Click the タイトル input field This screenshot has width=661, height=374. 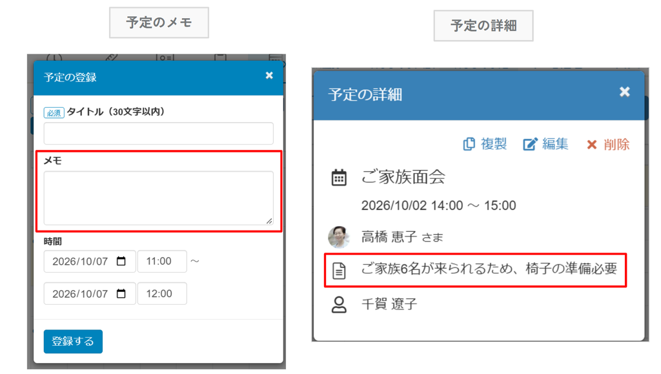[x=159, y=133]
